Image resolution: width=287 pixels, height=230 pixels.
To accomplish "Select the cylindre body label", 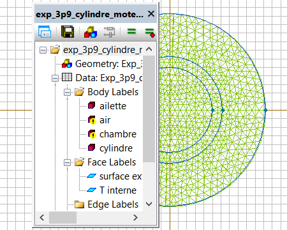I will point(116,148).
